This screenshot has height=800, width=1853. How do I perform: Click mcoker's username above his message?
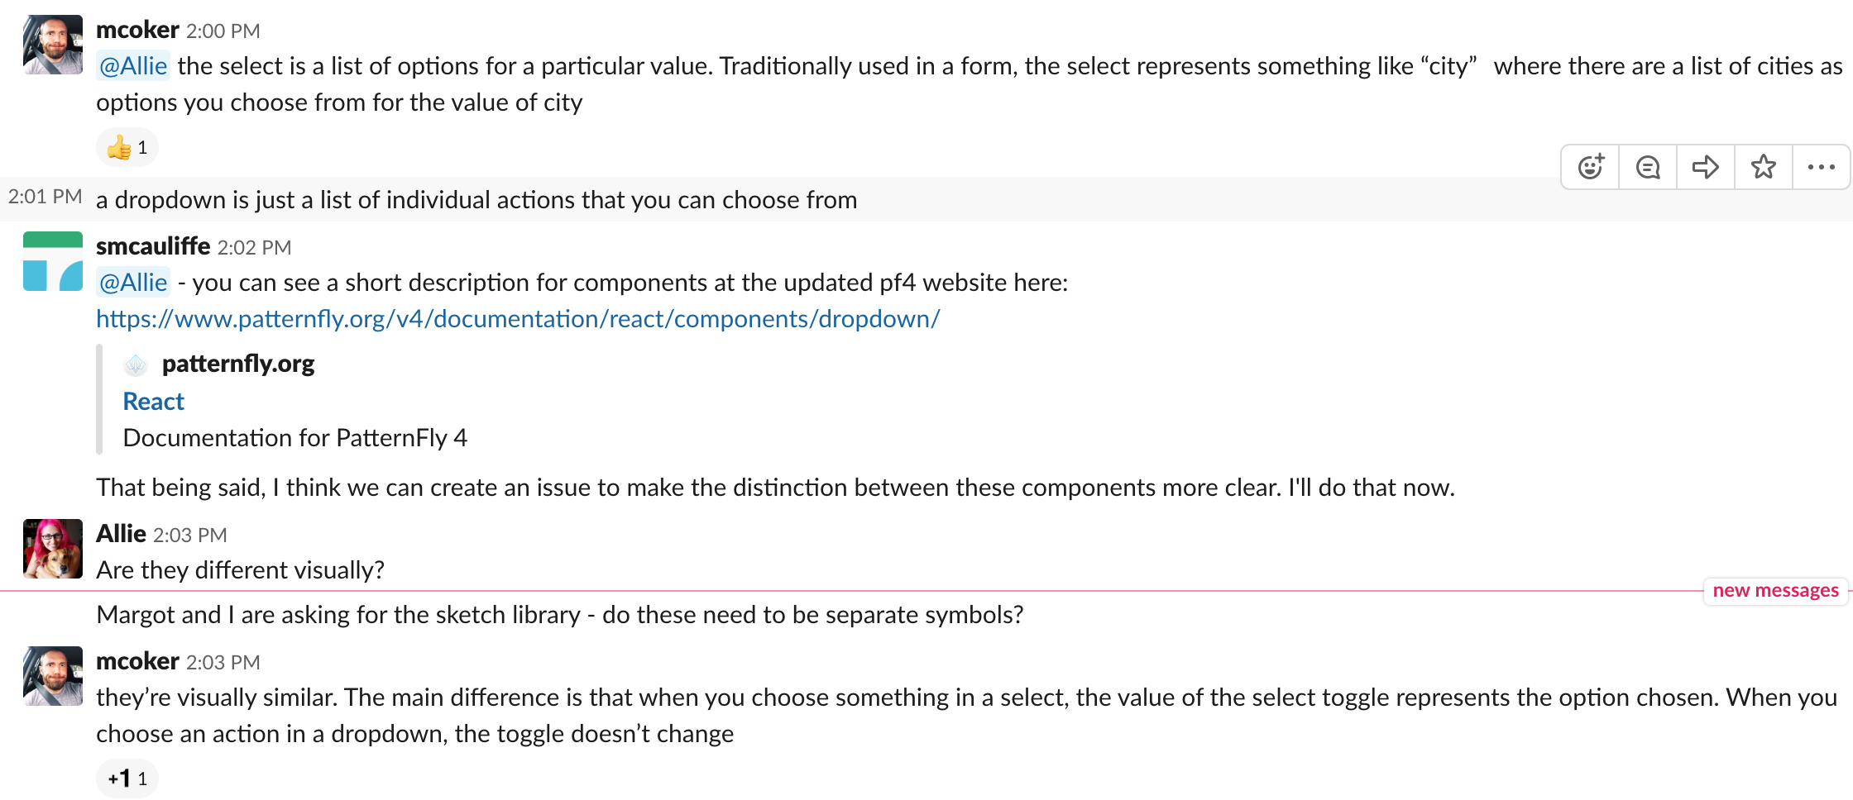(136, 30)
